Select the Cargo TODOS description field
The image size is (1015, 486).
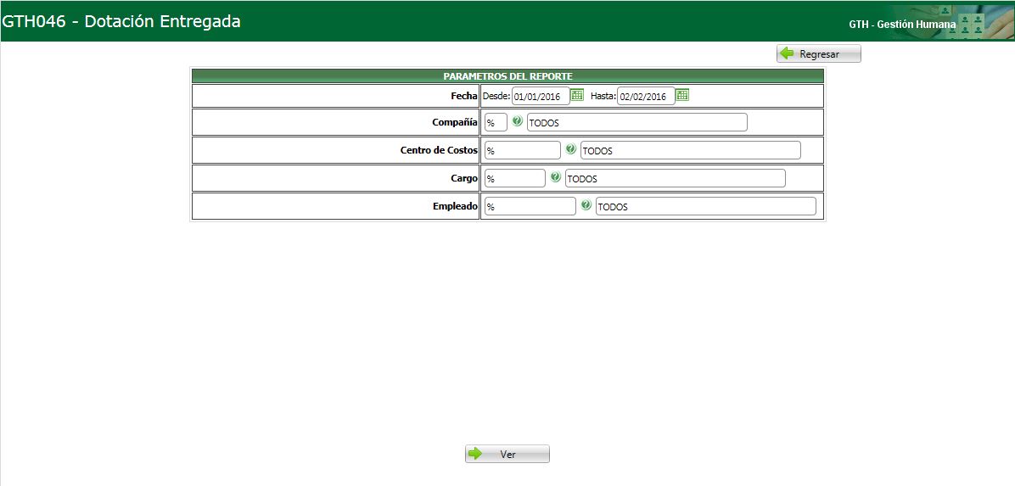pos(676,178)
